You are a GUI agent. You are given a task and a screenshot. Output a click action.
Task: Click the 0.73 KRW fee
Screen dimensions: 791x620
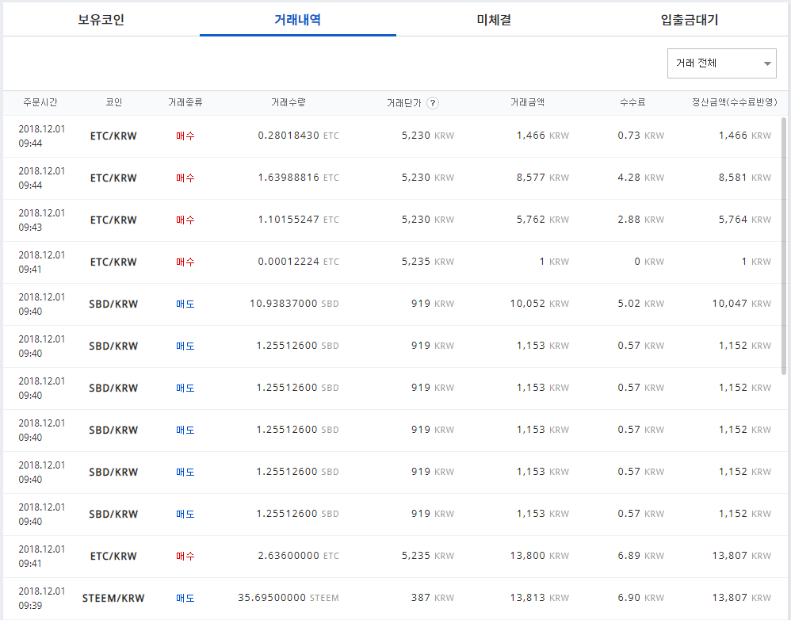pos(640,136)
